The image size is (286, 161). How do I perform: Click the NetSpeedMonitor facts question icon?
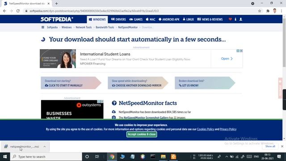click(x=114, y=103)
